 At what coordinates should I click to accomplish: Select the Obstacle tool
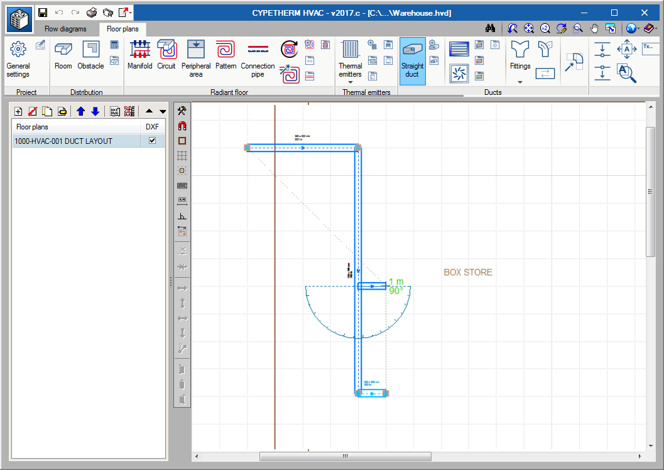point(90,55)
